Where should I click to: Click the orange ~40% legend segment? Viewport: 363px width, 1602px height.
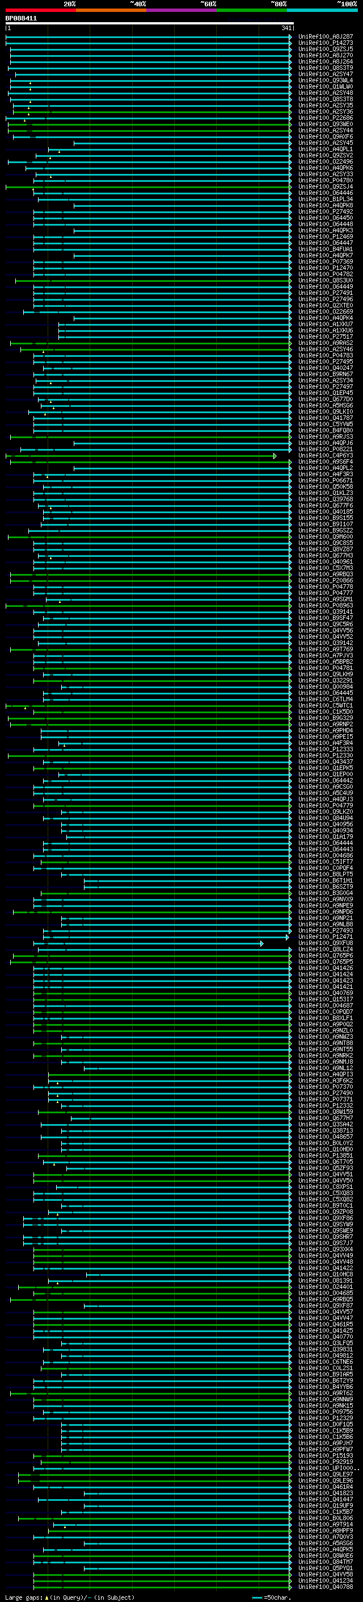(111, 11)
